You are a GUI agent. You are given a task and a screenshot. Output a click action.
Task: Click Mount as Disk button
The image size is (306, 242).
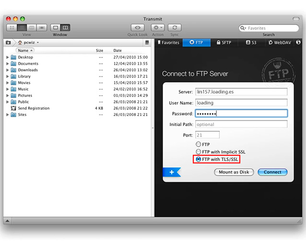point(234,172)
